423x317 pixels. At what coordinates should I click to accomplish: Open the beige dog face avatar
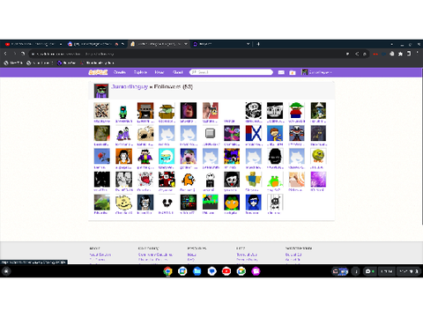coord(145,134)
